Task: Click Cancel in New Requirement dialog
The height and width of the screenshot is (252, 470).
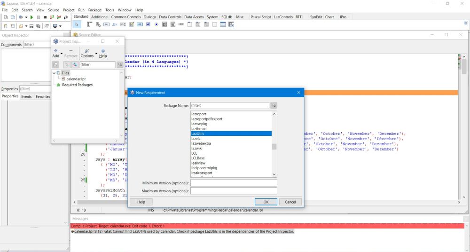Action: coord(290,202)
